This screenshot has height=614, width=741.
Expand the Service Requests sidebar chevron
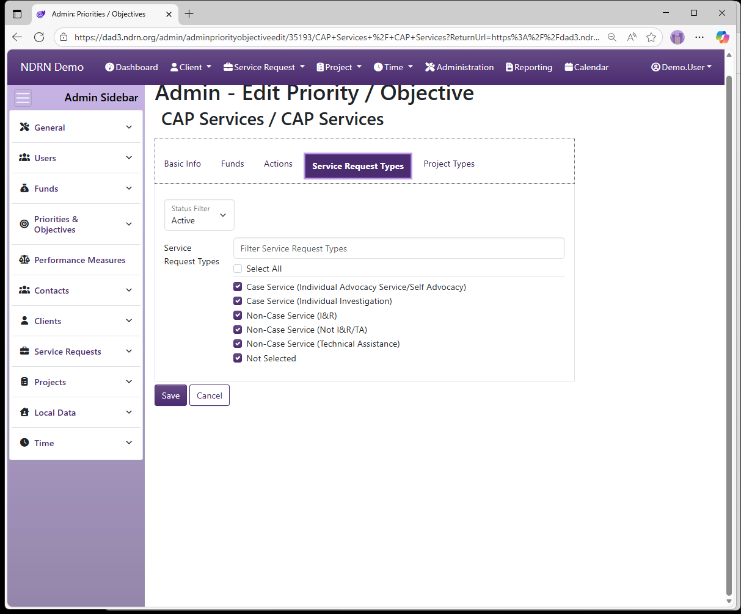point(129,351)
